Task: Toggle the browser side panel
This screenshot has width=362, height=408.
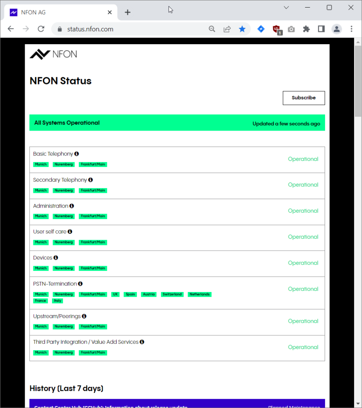Action: [321, 29]
